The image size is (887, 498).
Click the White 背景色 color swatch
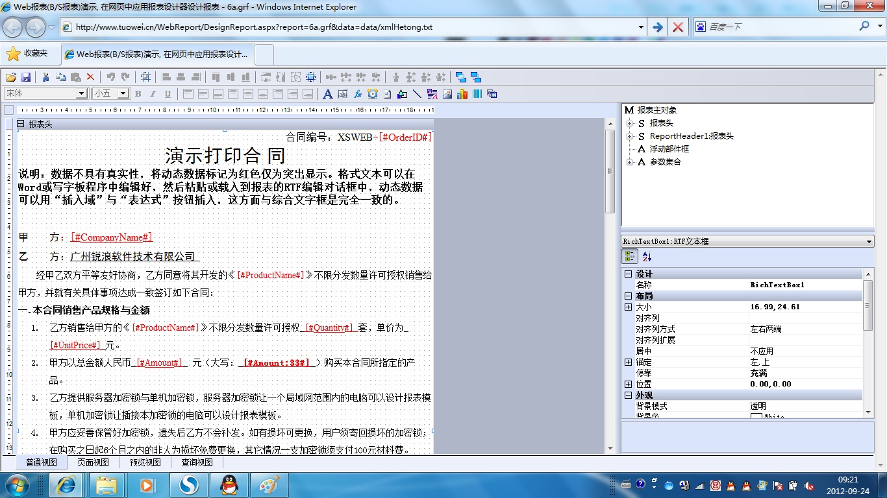click(x=756, y=416)
